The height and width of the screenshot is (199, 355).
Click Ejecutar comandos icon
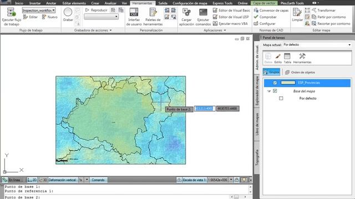click(x=203, y=12)
